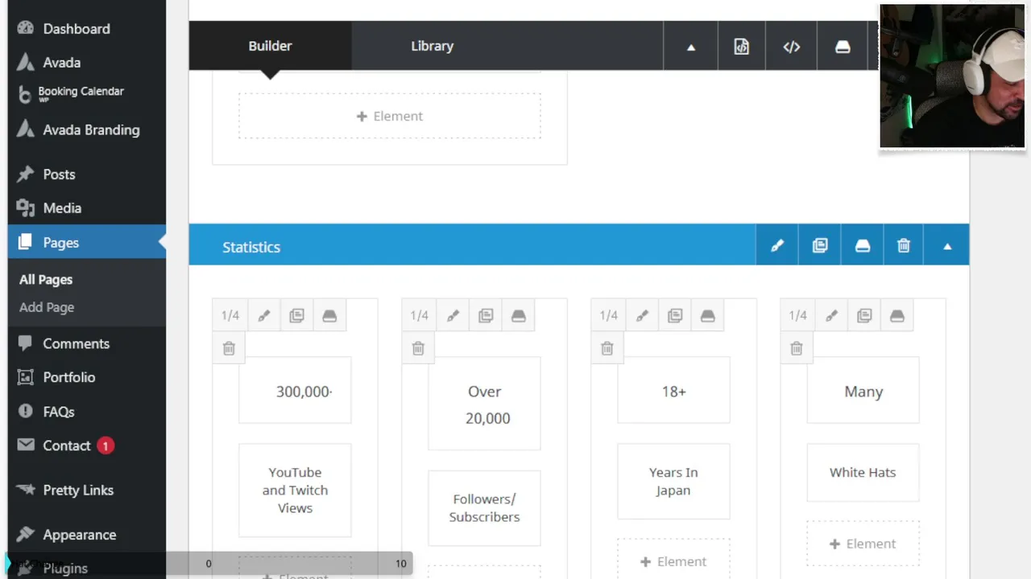The height and width of the screenshot is (579, 1031).
Task: Open the All Pages link
Action: coord(46,279)
